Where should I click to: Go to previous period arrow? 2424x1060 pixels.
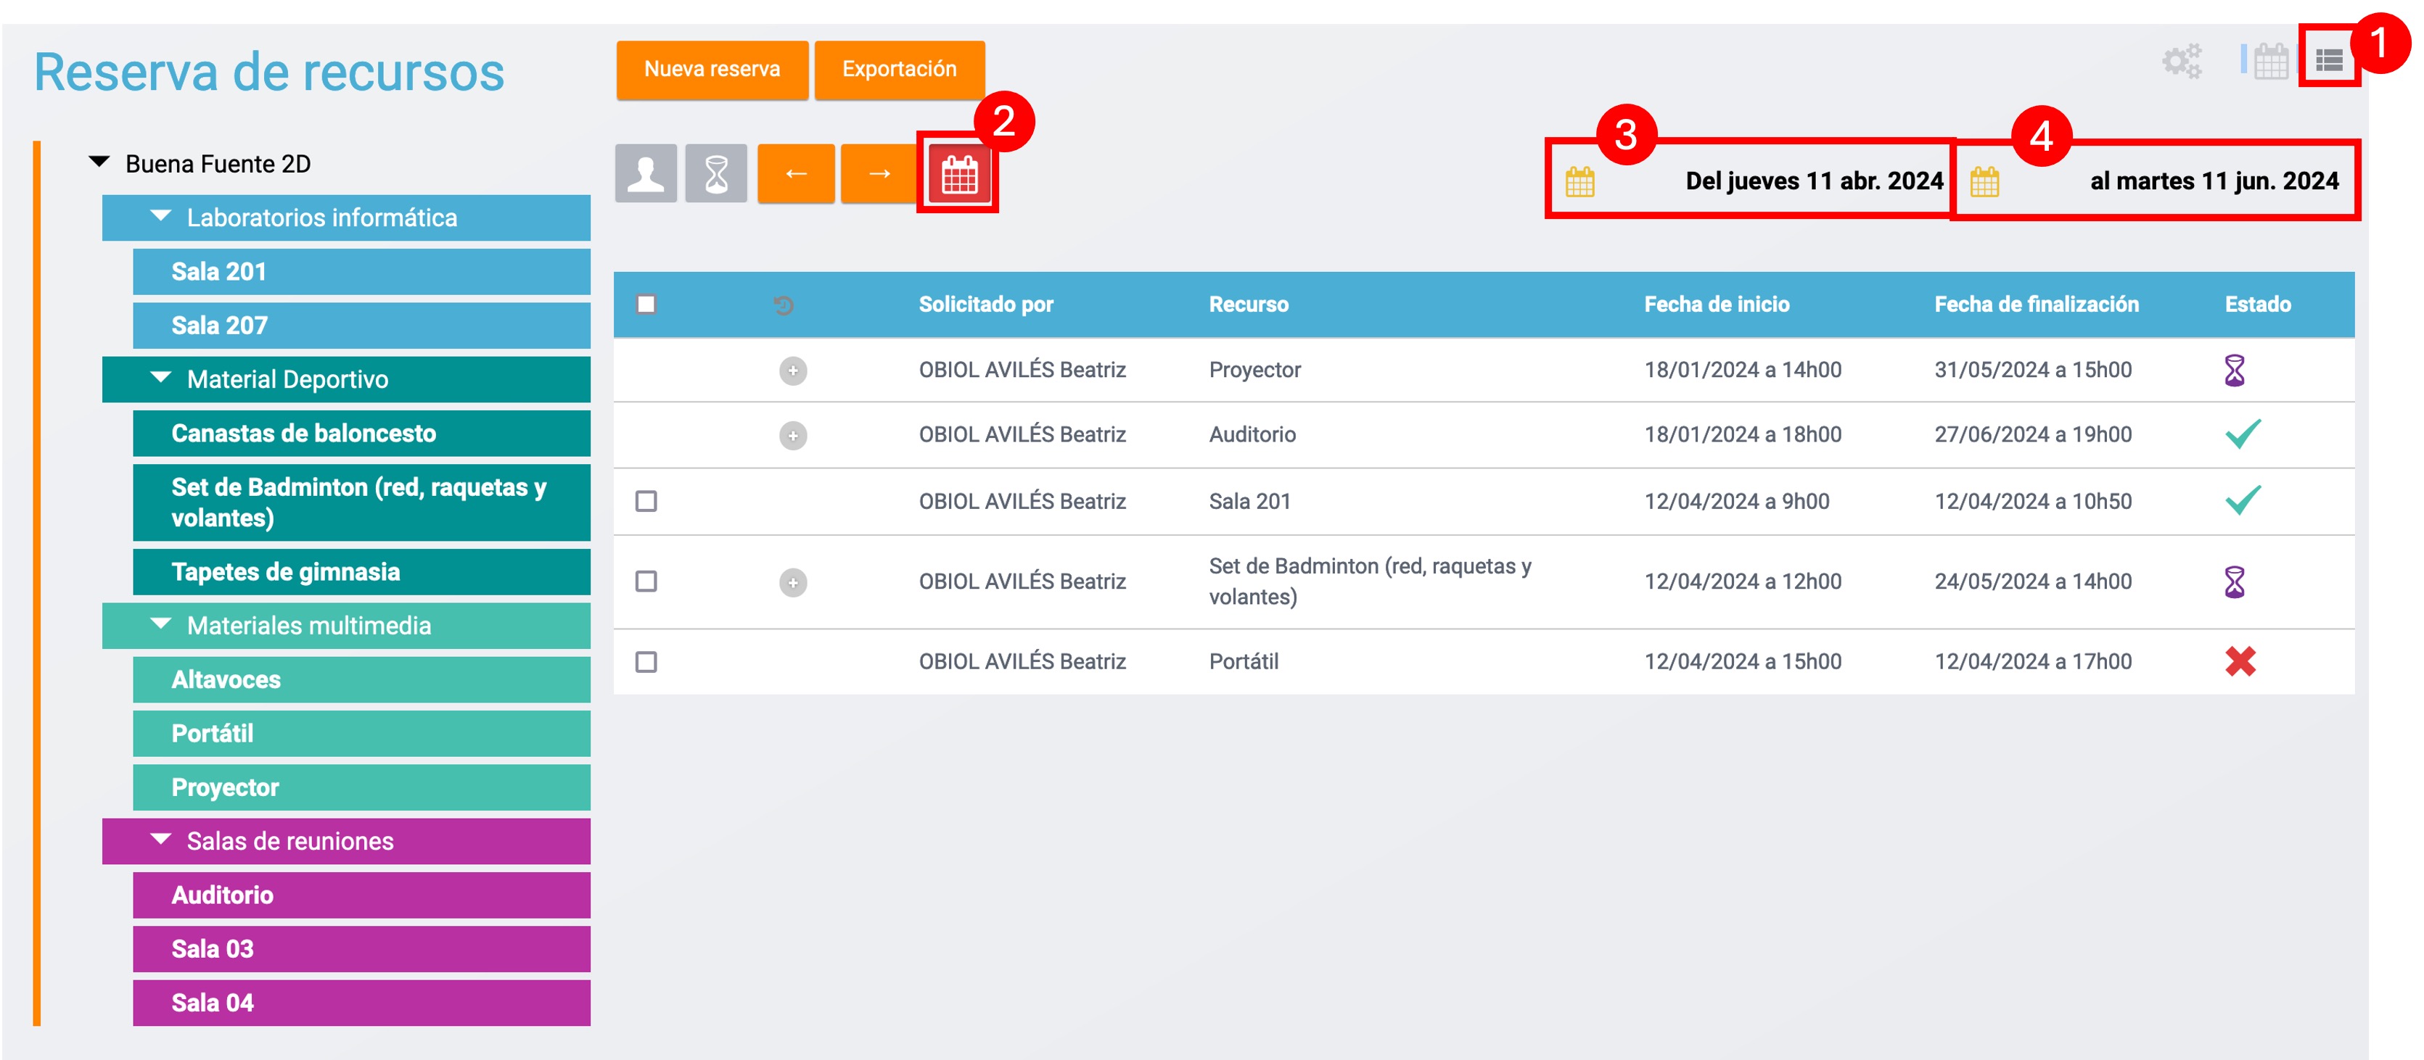pyautogui.click(x=796, y=173)
